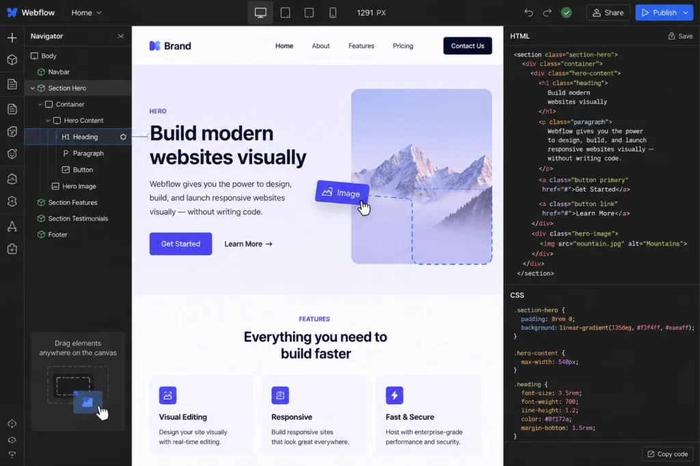Collapse Container tree node

point(40,104)
